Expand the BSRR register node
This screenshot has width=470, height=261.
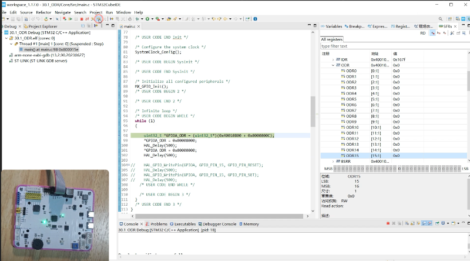coord(333,161)
